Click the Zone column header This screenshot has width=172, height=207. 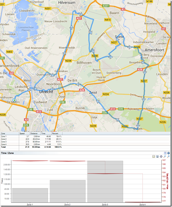click(9, 133)
